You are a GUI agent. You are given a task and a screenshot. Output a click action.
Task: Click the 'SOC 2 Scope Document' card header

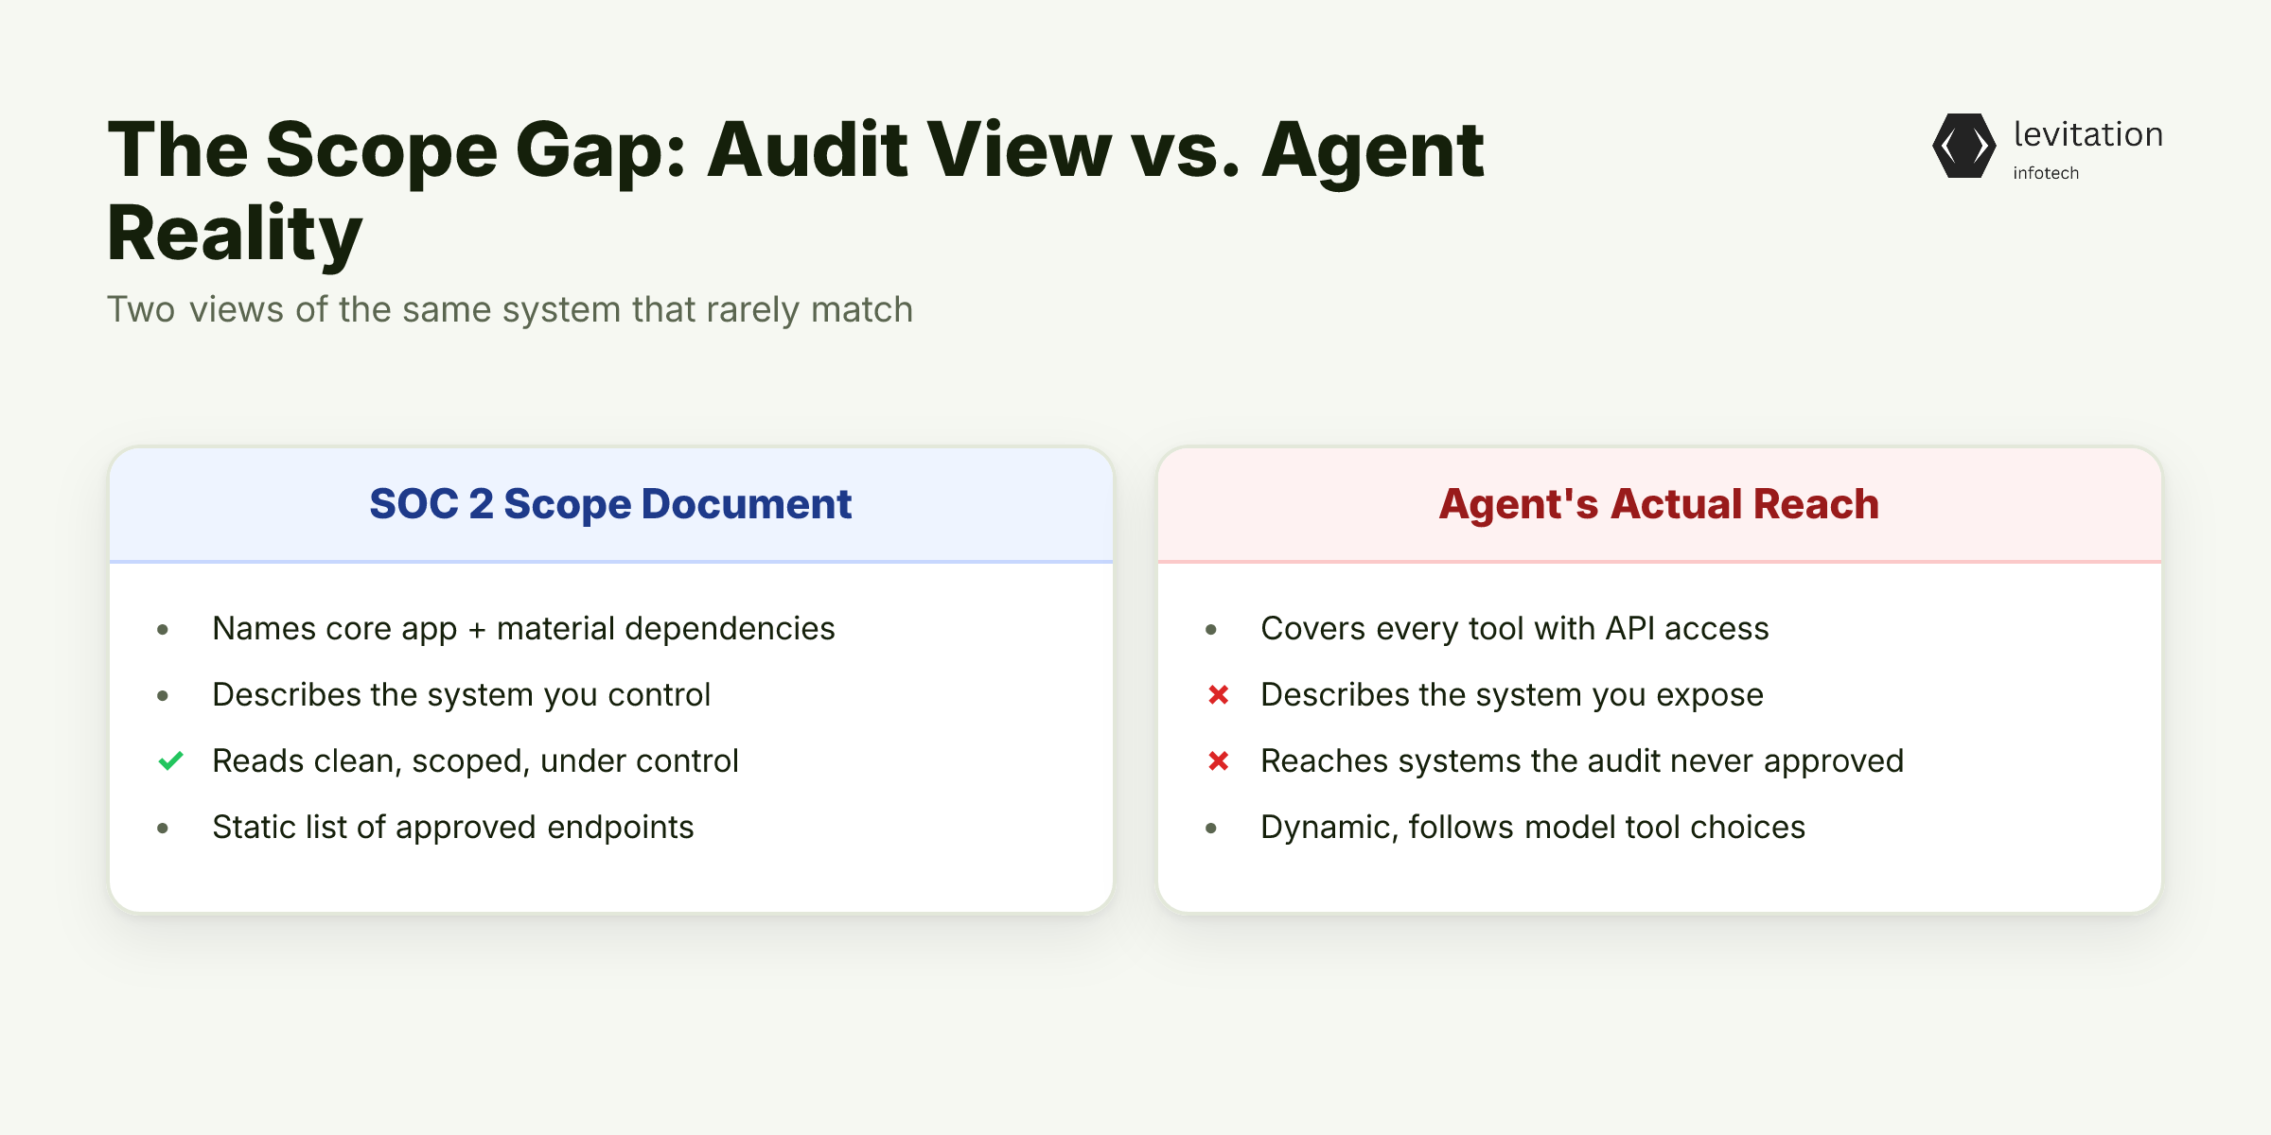pos(610,504)
